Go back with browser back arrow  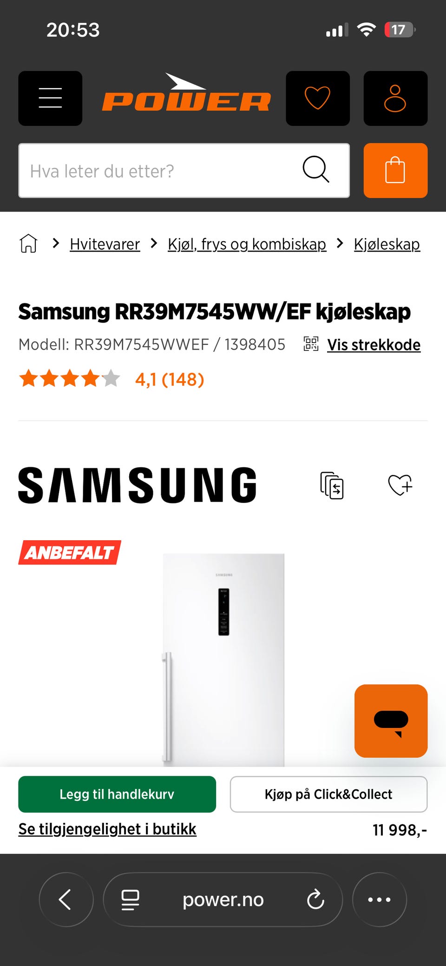(66, 899)
